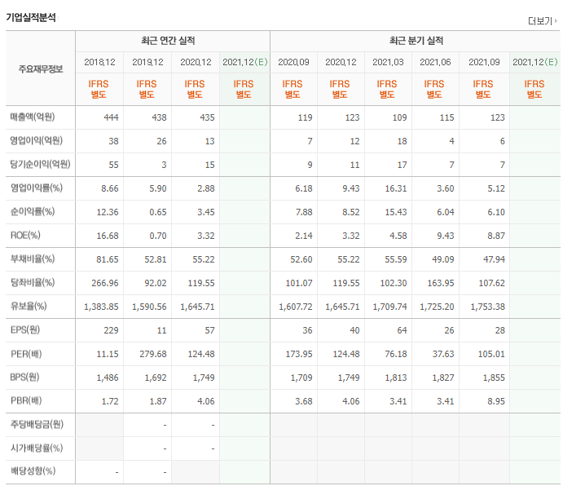Select the 1,709.74 reserve ratio value
This screenshot has width=563, height=486.
tap(390, 307)
